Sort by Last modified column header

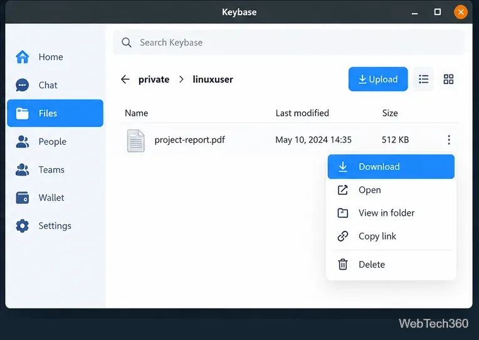click(302, 113)
